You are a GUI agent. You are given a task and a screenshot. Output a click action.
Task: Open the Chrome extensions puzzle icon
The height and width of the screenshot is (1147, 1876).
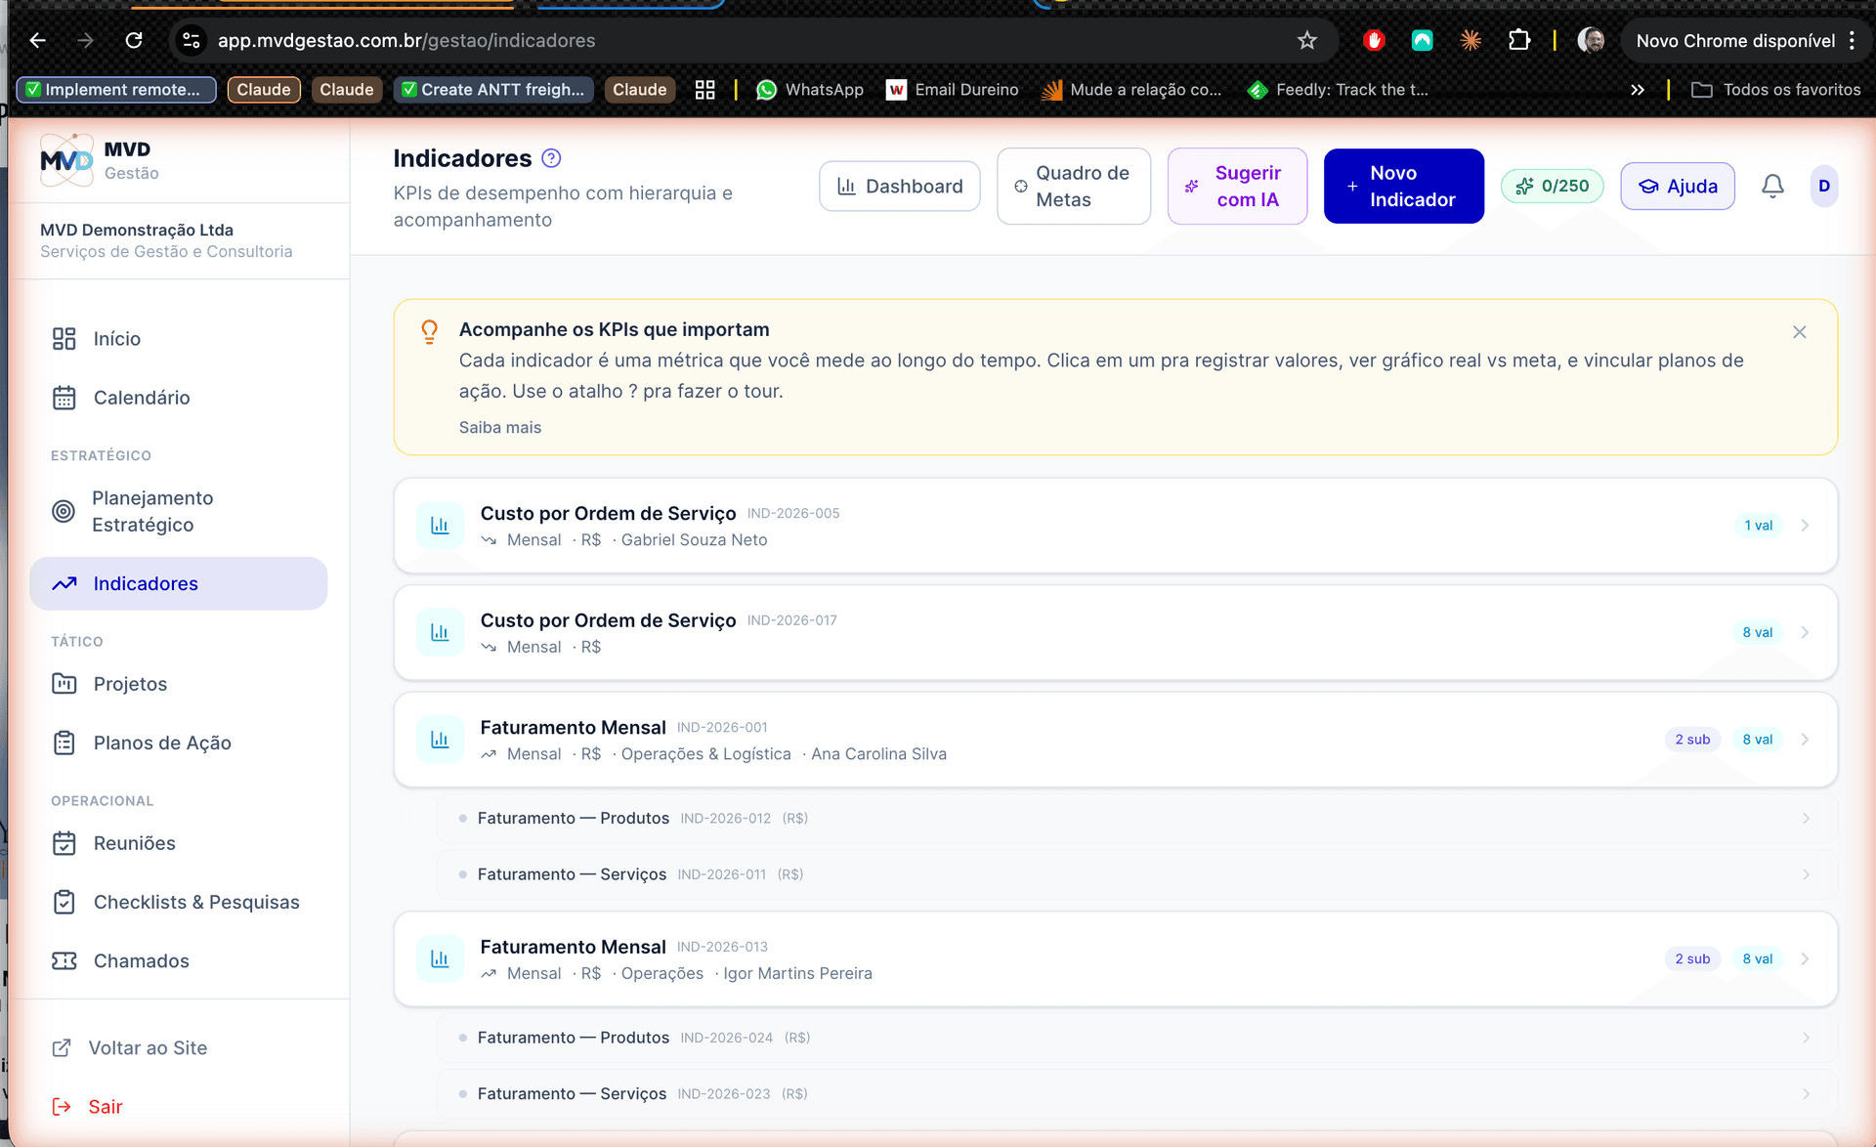pos(1518,40)
